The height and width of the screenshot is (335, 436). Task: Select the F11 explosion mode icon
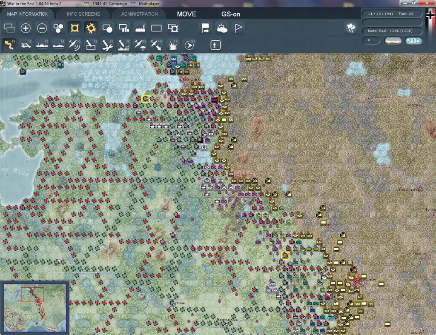173,45
